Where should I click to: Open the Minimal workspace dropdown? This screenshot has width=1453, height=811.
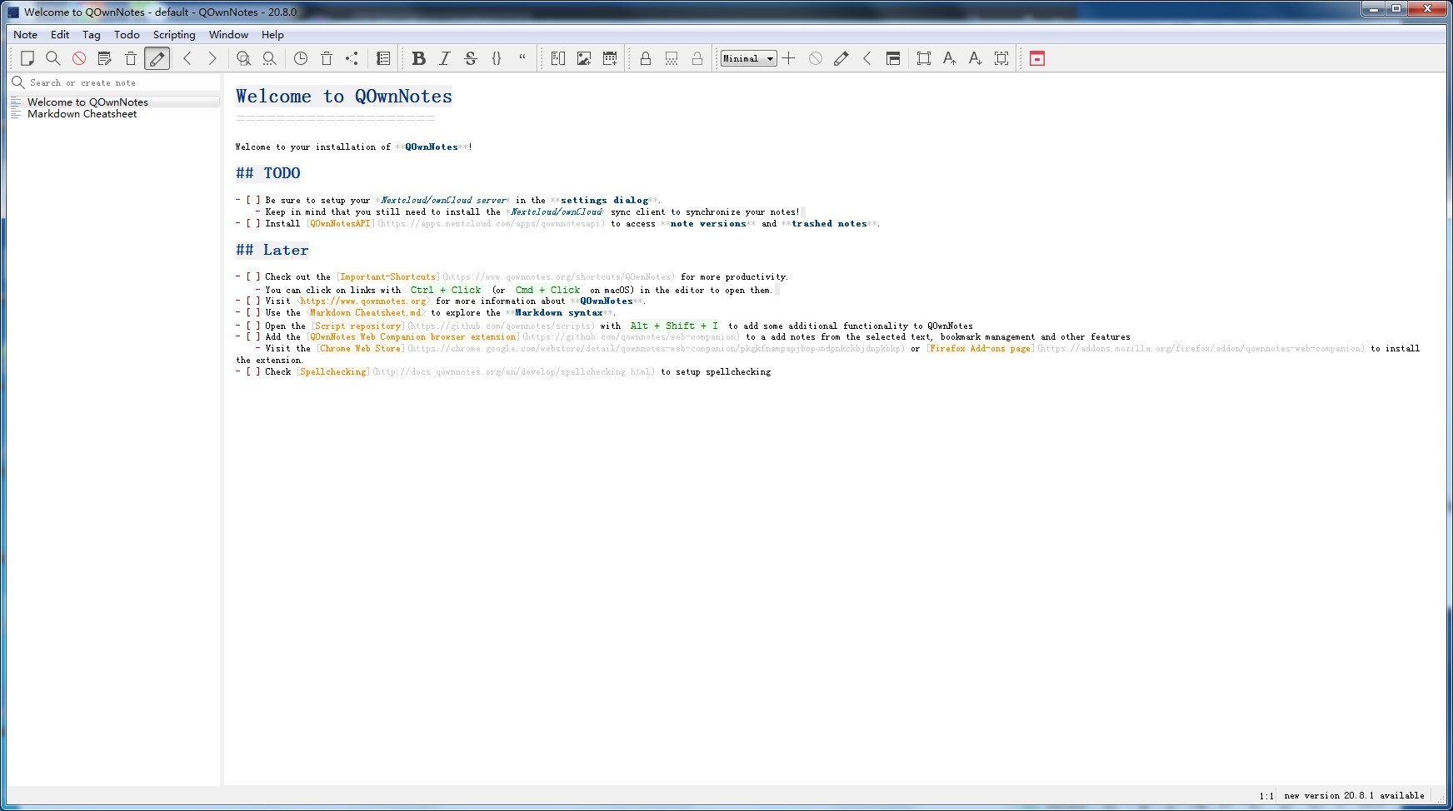coord(748,58)
